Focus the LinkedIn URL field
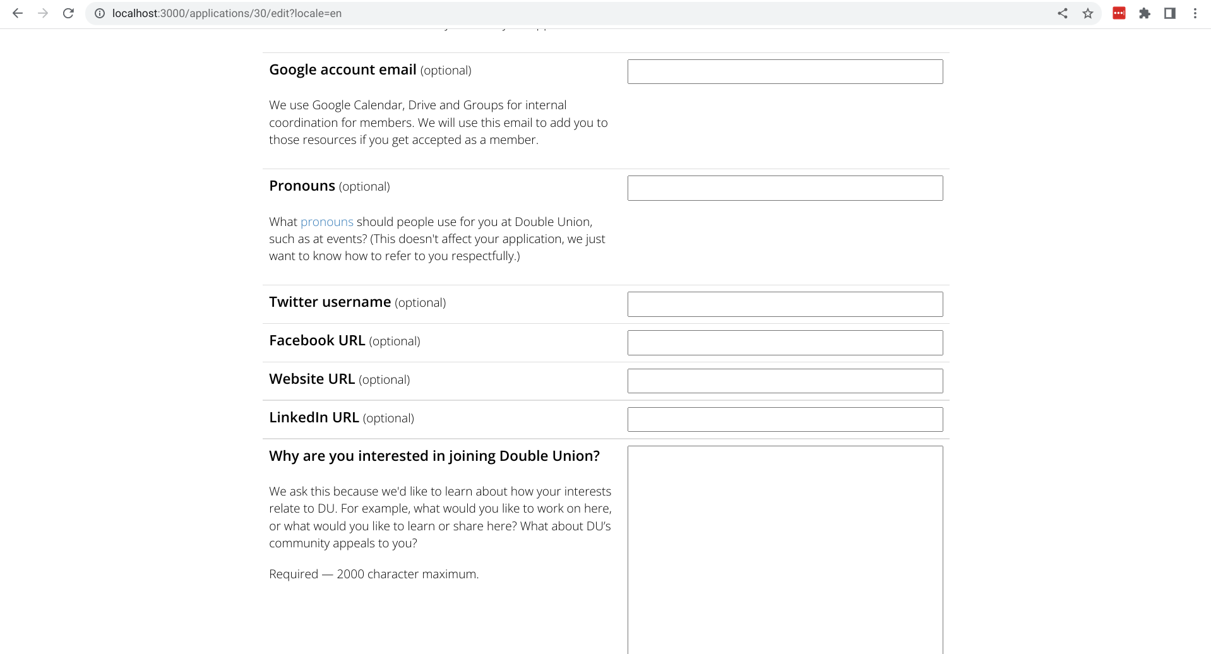1211x654 pixels. click(x=785, y=420)
